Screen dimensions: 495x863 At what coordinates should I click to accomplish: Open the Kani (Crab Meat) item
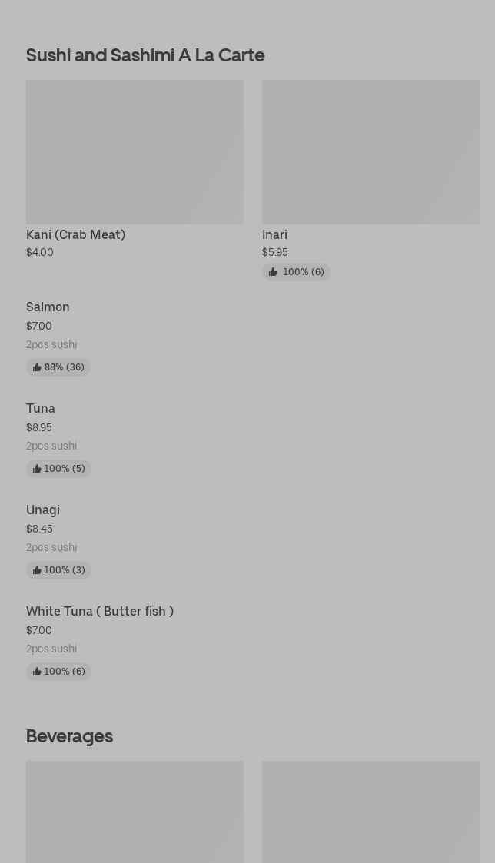tap(75, 234)
